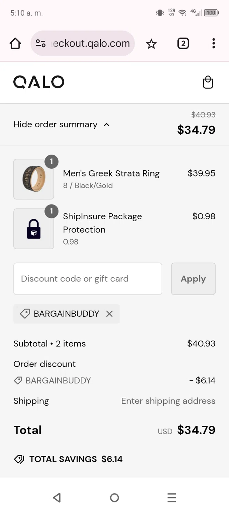Tap the ShipInsure Package Protection thumbnail
Image resolution: width=229 pixels, height=513 pixels.
pyautogui.click(x=33, y=229)
